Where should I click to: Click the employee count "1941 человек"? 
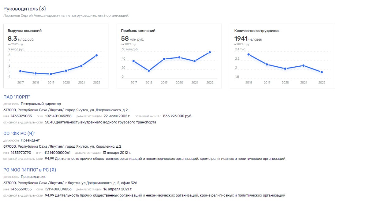(x=248, y=39)
